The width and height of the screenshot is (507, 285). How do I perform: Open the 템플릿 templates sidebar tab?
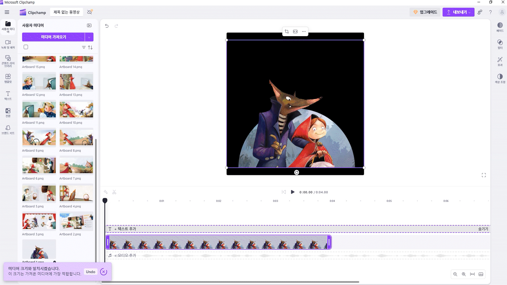[x=8, y=78]
